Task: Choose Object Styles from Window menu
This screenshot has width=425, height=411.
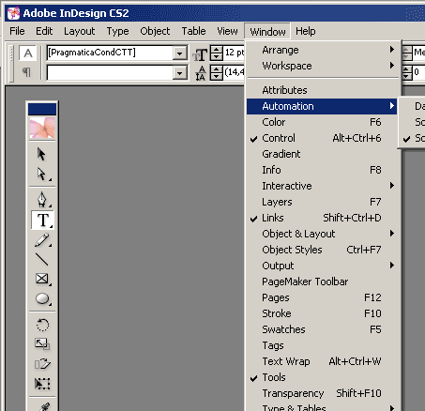Action: (x=322, y=250)
